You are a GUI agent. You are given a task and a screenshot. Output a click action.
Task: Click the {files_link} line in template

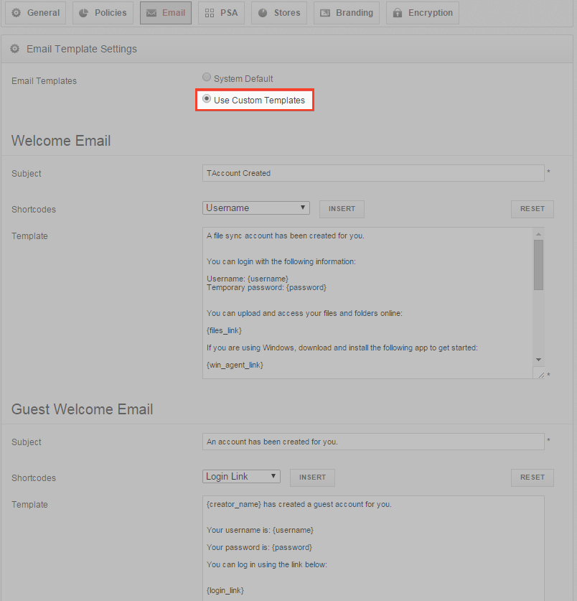(x=224, y=330)
